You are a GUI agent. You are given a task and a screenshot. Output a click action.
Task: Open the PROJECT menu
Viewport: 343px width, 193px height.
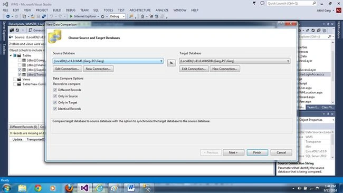(x=42, y=10)
